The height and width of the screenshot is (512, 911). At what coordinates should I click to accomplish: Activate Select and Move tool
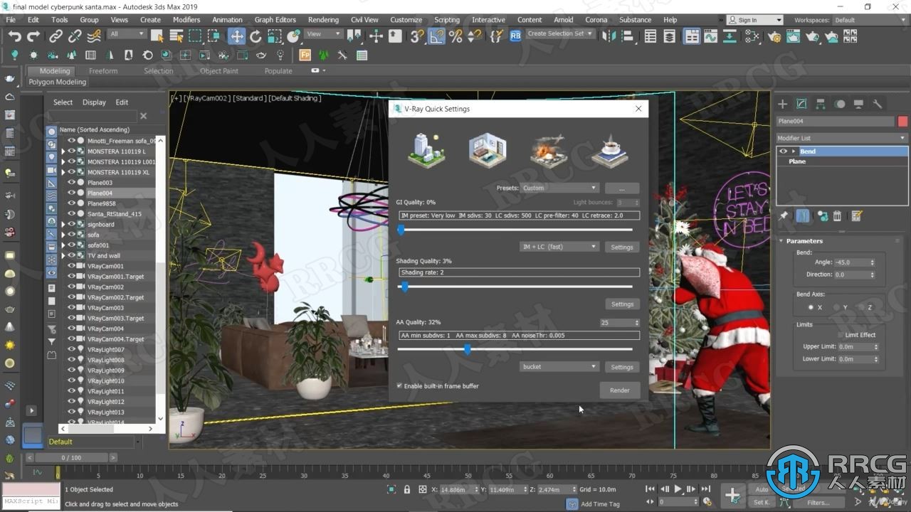click(x=236, y=36)
